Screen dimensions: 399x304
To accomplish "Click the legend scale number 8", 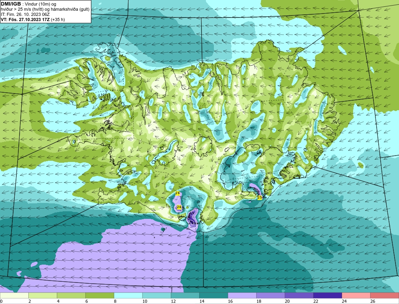I will 115,302.
